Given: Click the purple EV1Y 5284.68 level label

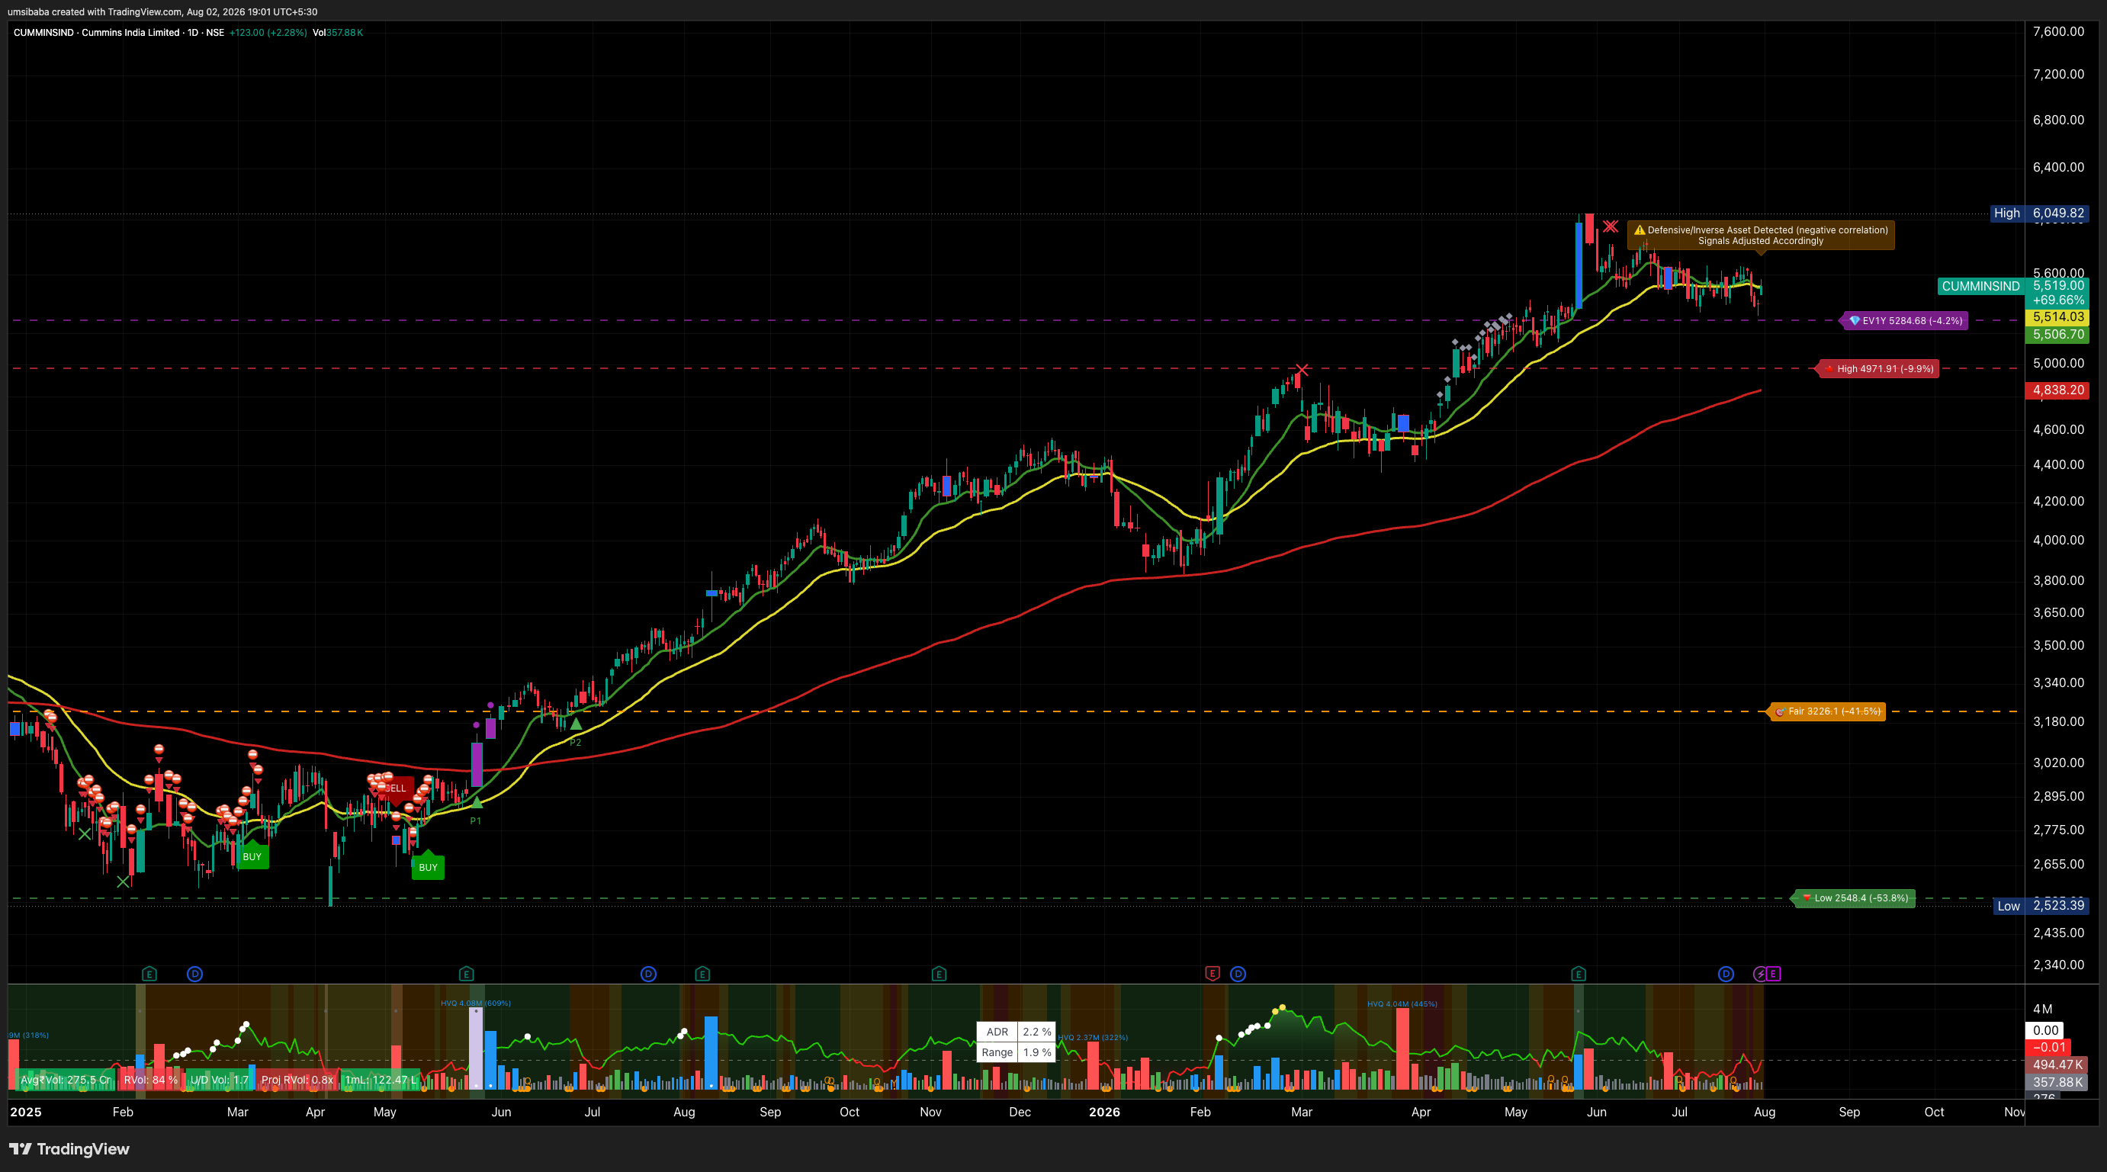Looking at the screenshot, I should coord(1905,320).
